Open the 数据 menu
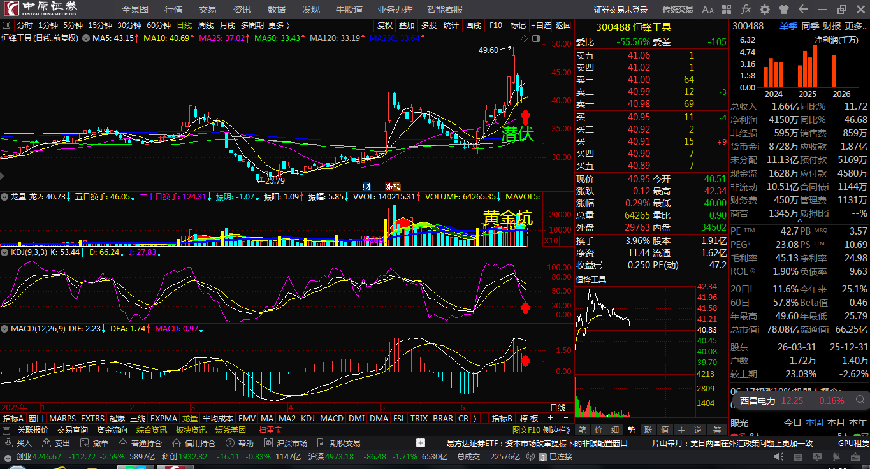Screen dimensions: 870x469 point(277,10)
